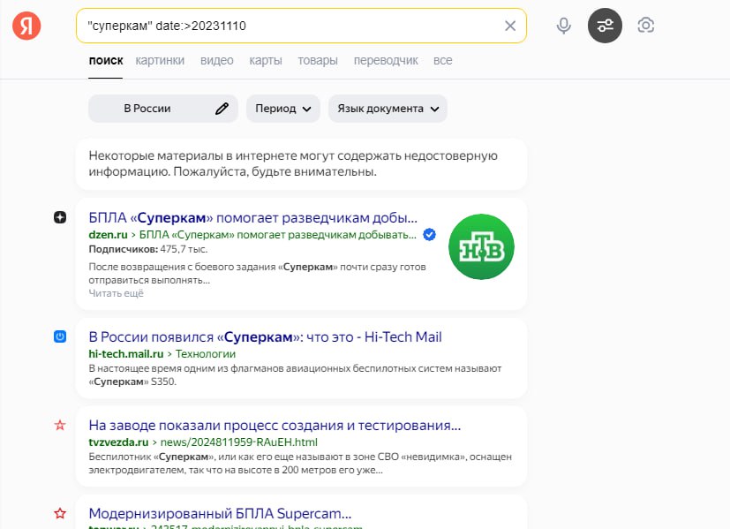Click the dzen.ru breadcrumb path after the domain
Viewport: 730px width, 529px height.
[278, 235]
